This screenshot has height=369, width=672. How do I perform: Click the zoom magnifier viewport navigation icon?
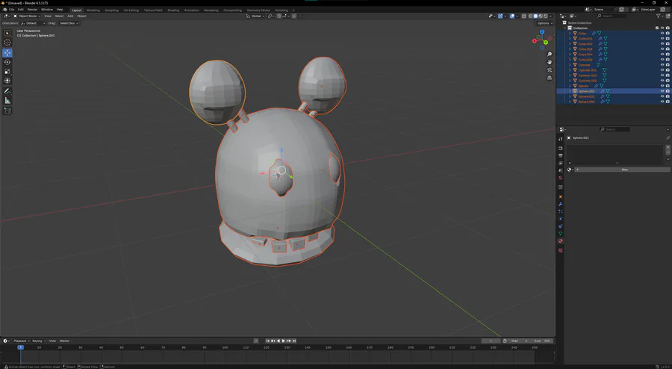pyautogui.click(x=550, y=55)
